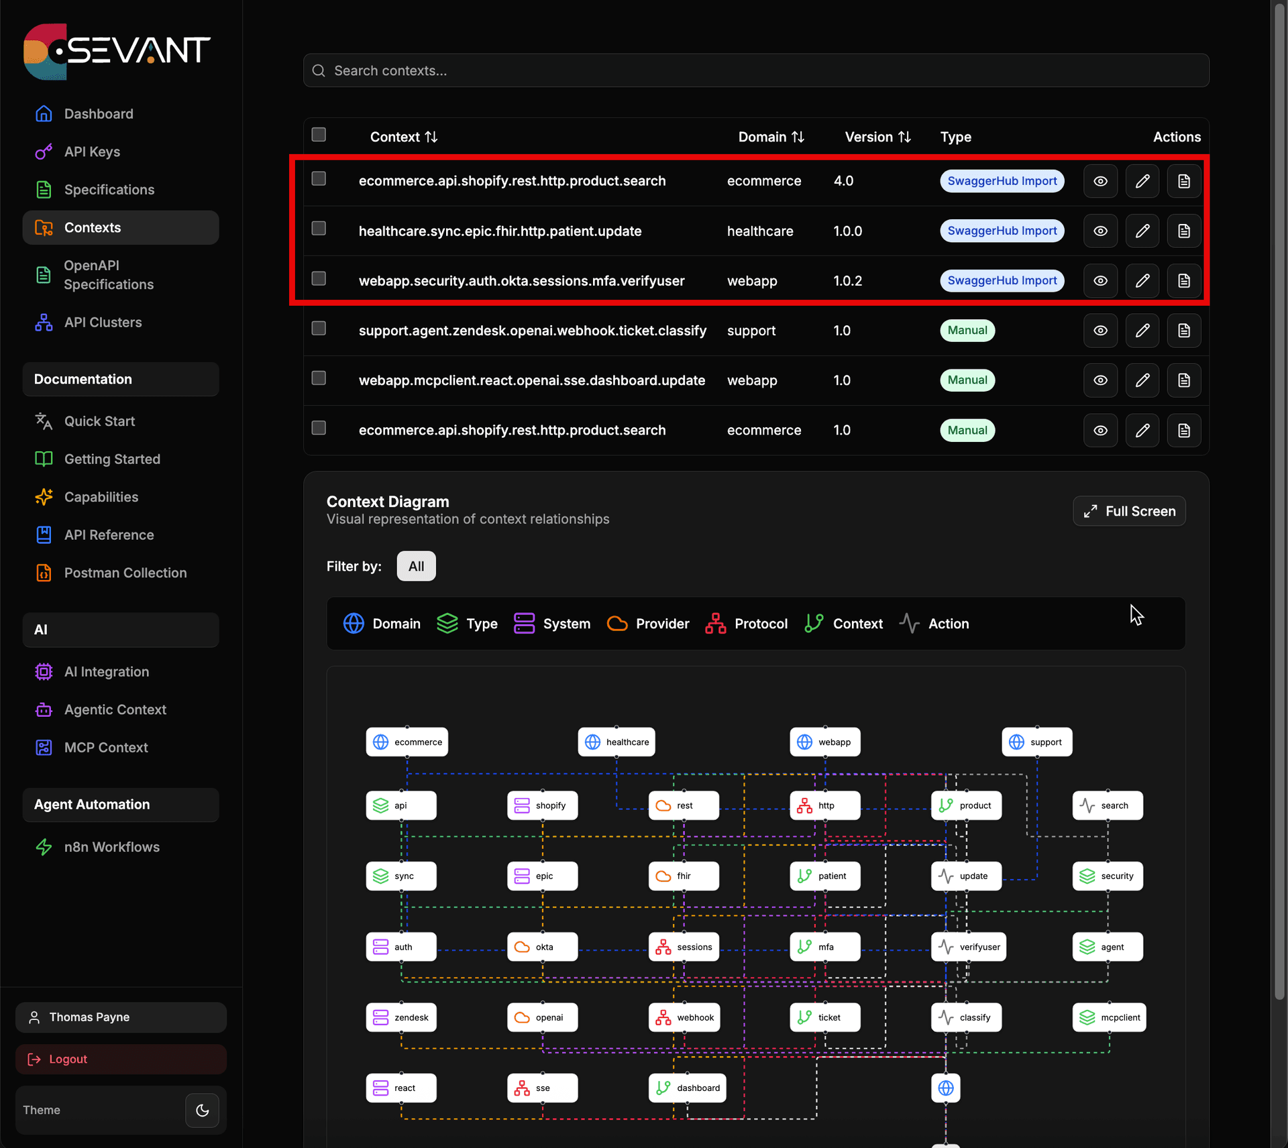Click the Manual badge on support row

coord(967,331)
